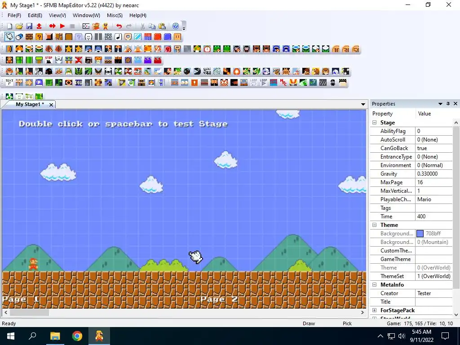460x345 pixels.
Task: Save the stage with the floppy icon
Action: point(29,26)
